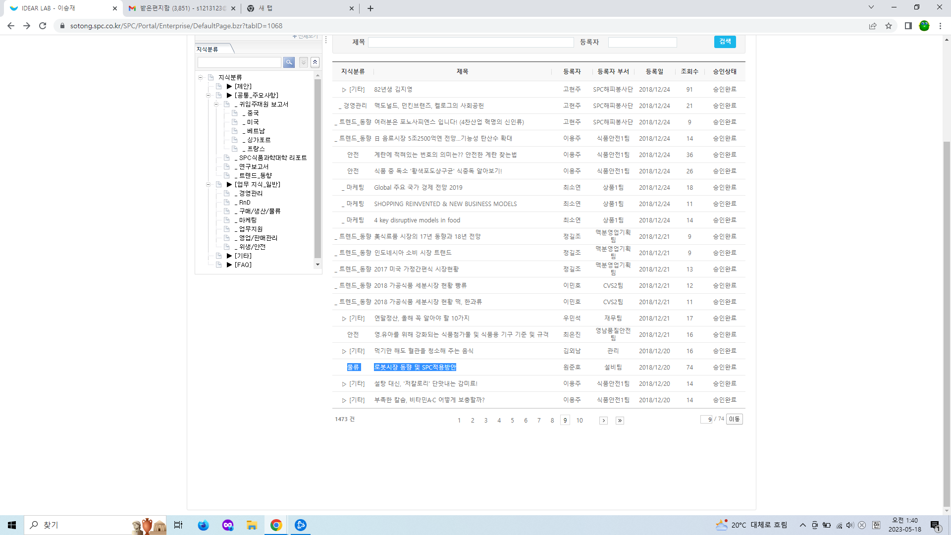951x535 pixels.
Task: Click the expand-all double chevron down icon
Action: click(304, 62)
